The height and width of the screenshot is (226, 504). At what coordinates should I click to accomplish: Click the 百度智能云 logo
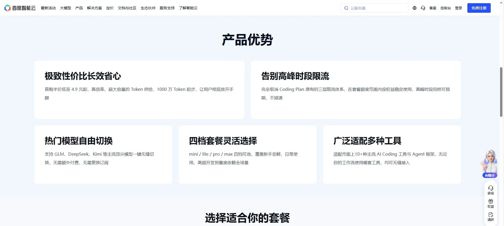click(20, 8)
